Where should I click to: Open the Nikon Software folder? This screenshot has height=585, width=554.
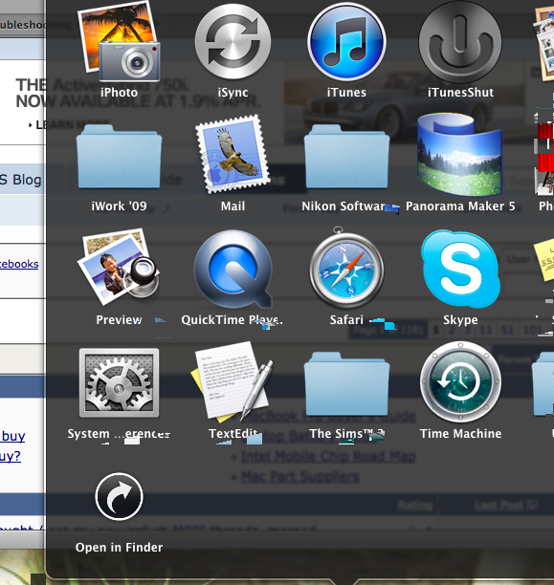point(346,157)
